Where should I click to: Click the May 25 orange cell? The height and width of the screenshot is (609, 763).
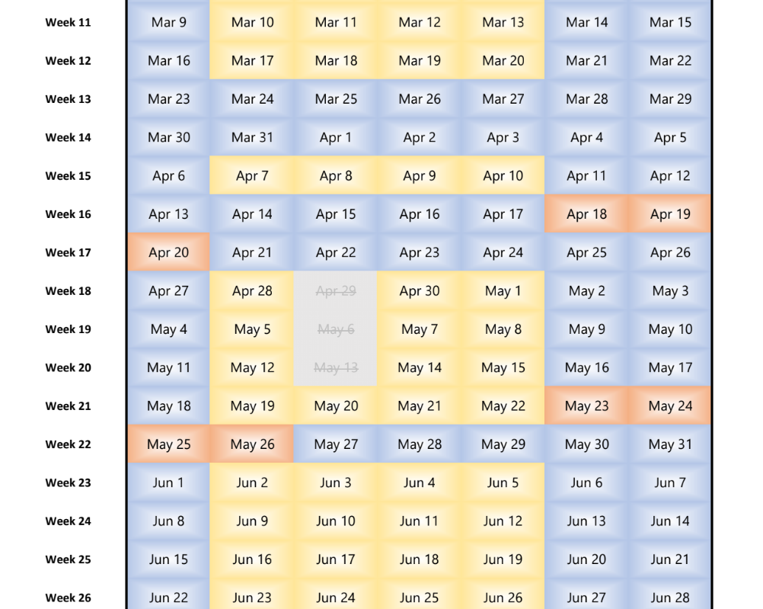(x=168, y=444)
